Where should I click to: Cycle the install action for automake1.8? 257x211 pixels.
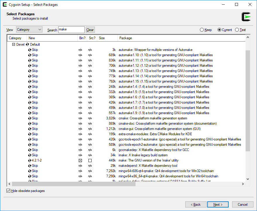(x=30, y=108)
